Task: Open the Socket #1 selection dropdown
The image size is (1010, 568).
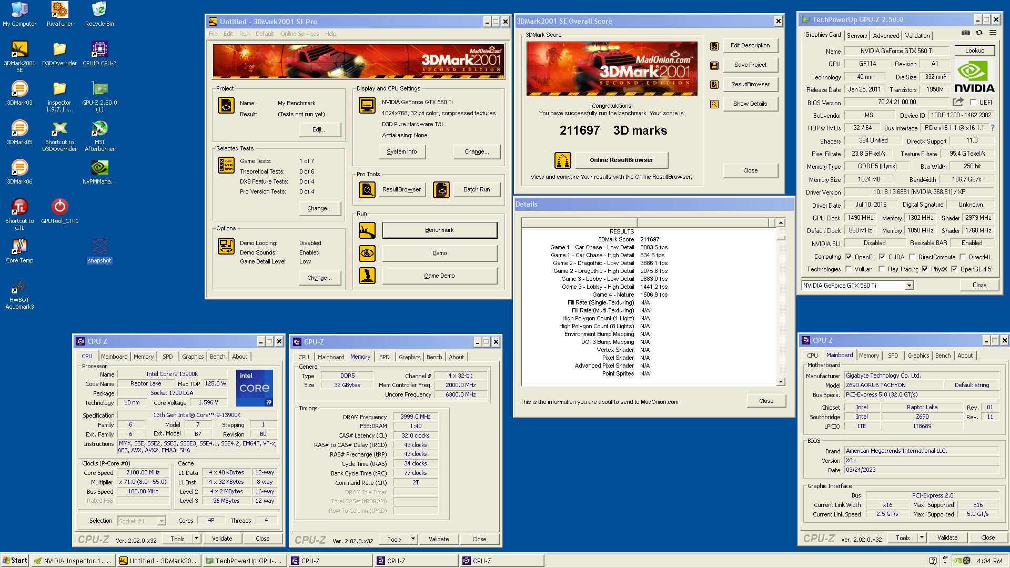Action: click(x=161, y=521)
